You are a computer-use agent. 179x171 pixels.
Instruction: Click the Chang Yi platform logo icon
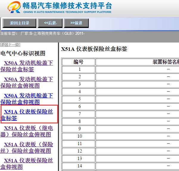(x=14, y=7)
